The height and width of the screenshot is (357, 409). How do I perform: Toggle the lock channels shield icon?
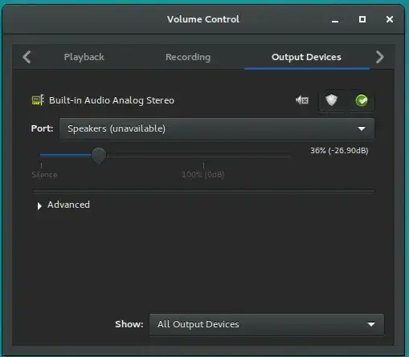tap(331, 101)
